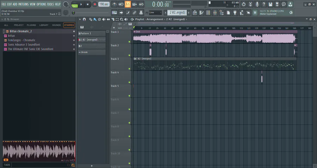Open the Playlist view icon
This screenshot has height=168, width=317.
195,13
